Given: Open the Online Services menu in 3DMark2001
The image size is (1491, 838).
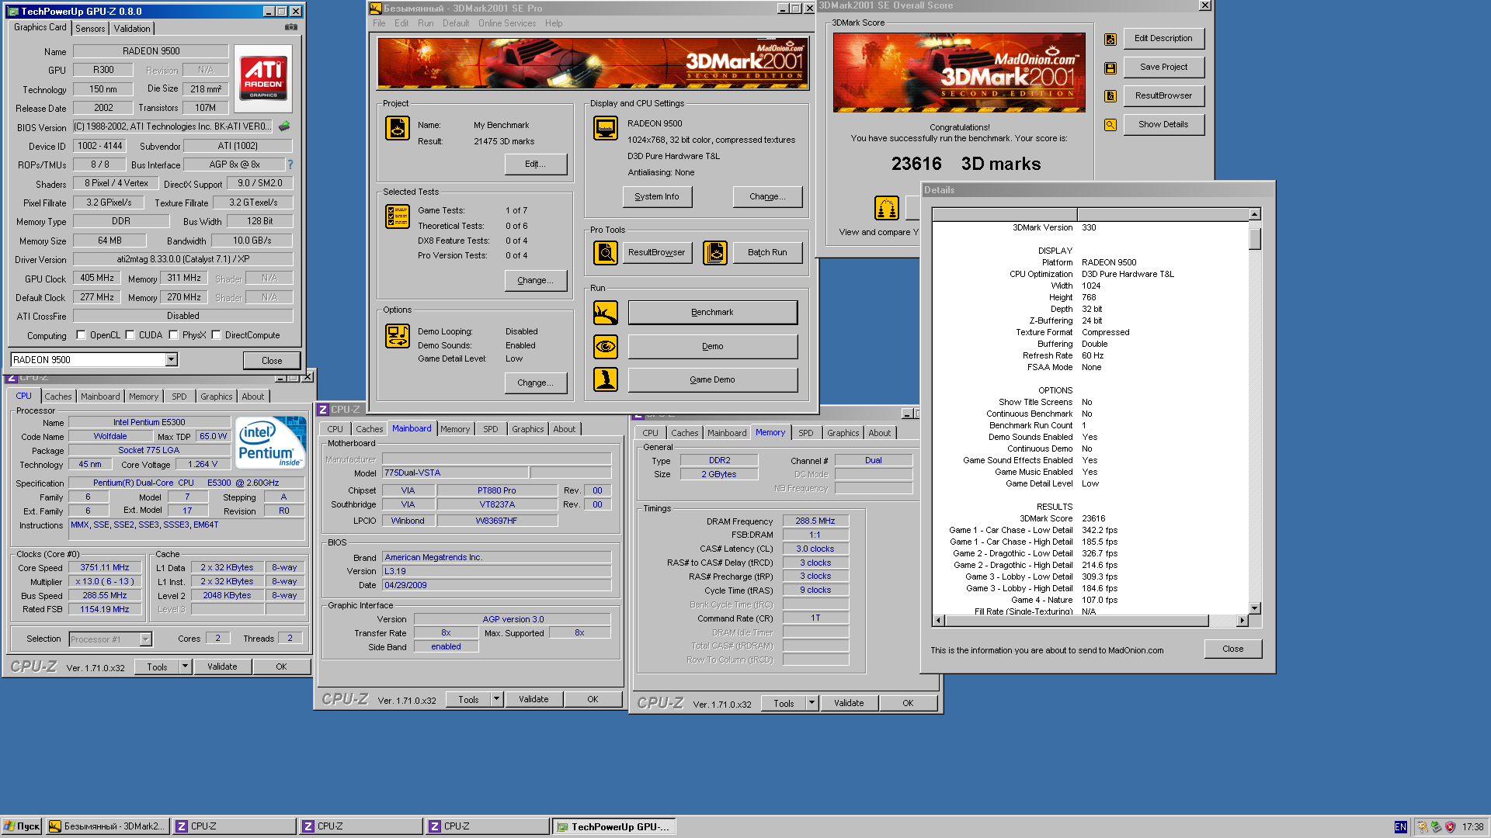Looking at the screenshot, I should click(x=507, y=23).
